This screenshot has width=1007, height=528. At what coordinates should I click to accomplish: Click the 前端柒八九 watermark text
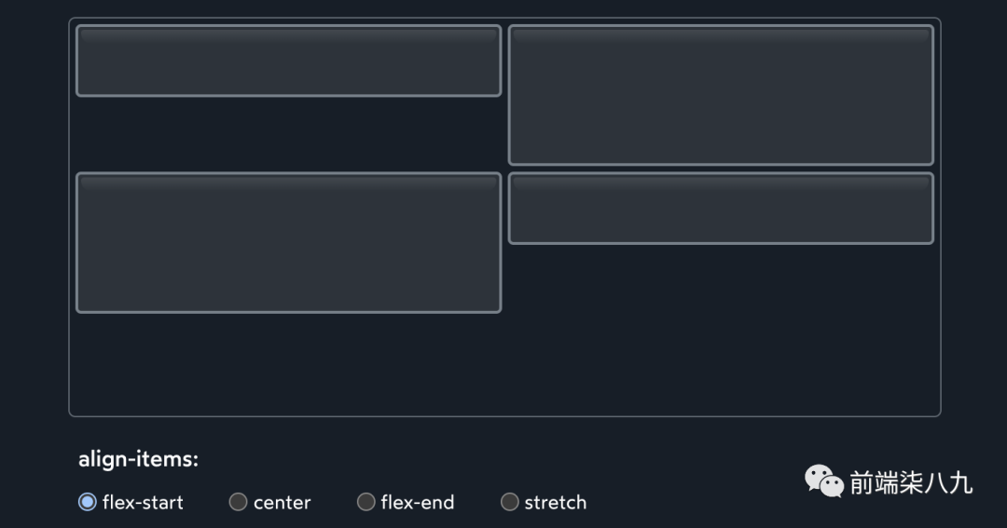coord(910,482)
